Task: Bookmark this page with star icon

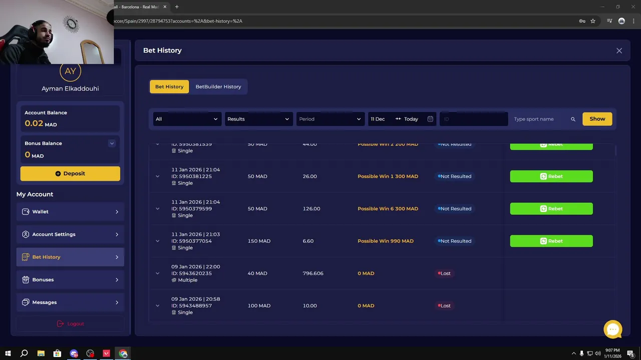Action: (x=593, y=21)
